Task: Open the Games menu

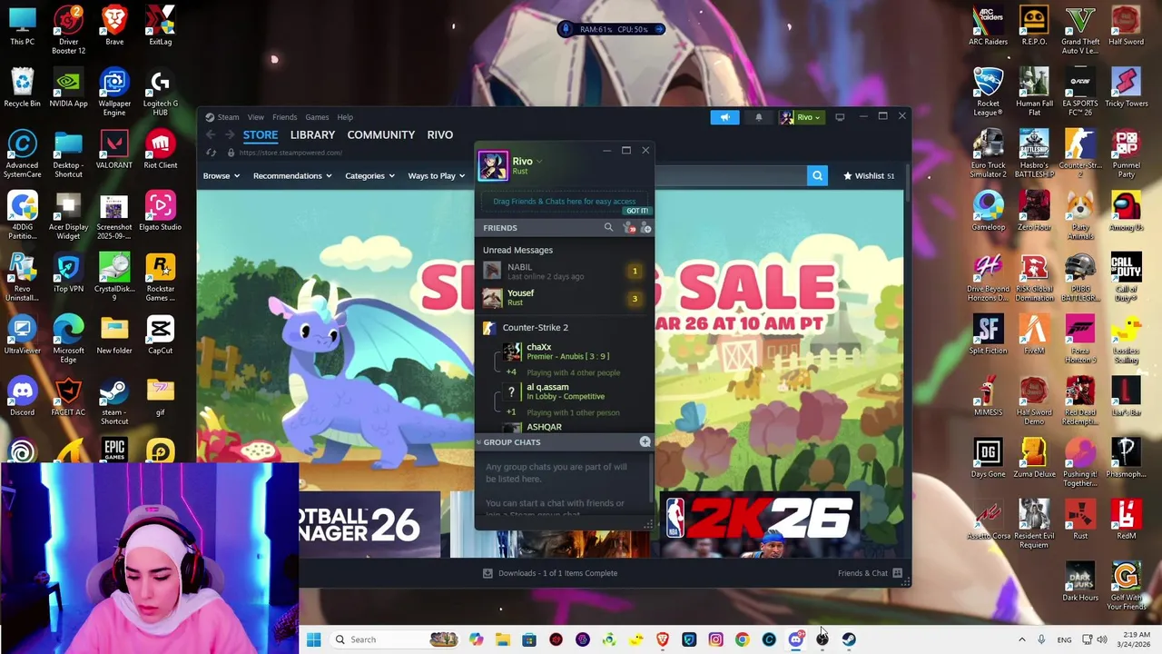Action: pos(317,117)
